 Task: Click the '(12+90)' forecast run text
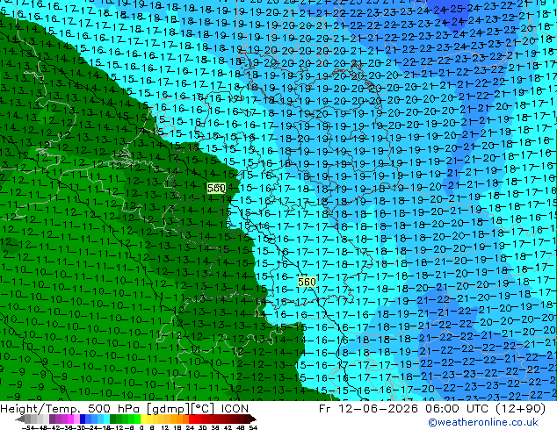pyautogui.click(x=520, y=409)
